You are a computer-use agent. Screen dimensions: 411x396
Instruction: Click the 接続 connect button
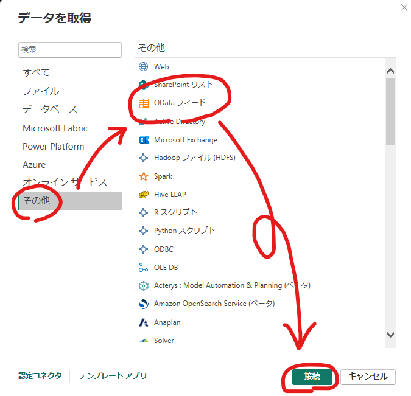tap(312, 377)
